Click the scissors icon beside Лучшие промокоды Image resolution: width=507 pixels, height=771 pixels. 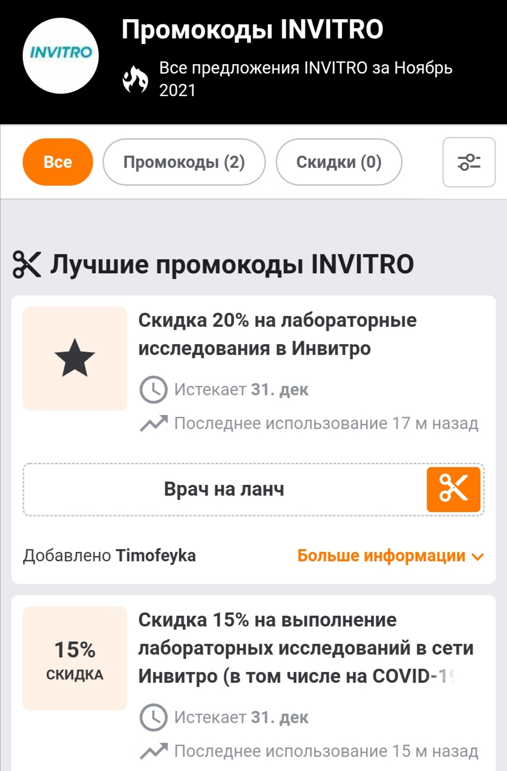click(x=27, y=264)
